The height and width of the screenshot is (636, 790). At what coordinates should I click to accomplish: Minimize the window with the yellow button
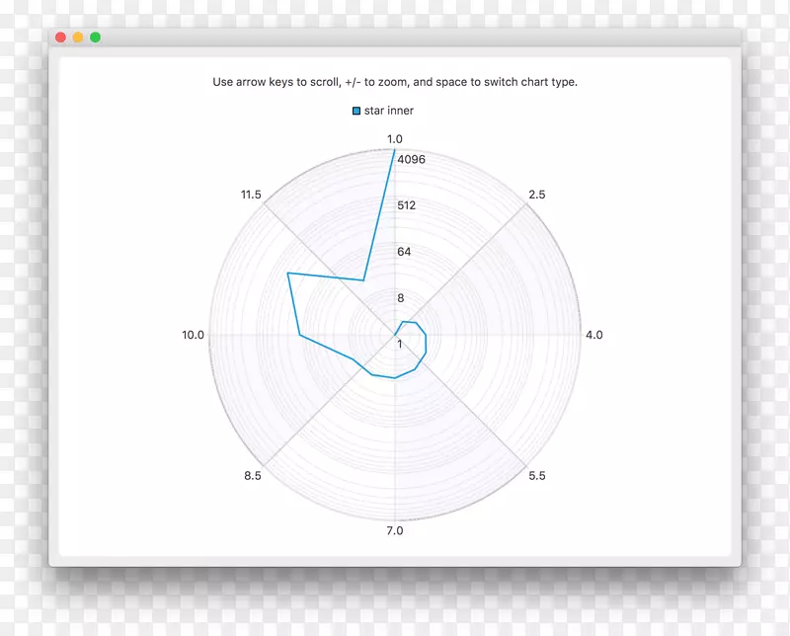pos(78,38)
